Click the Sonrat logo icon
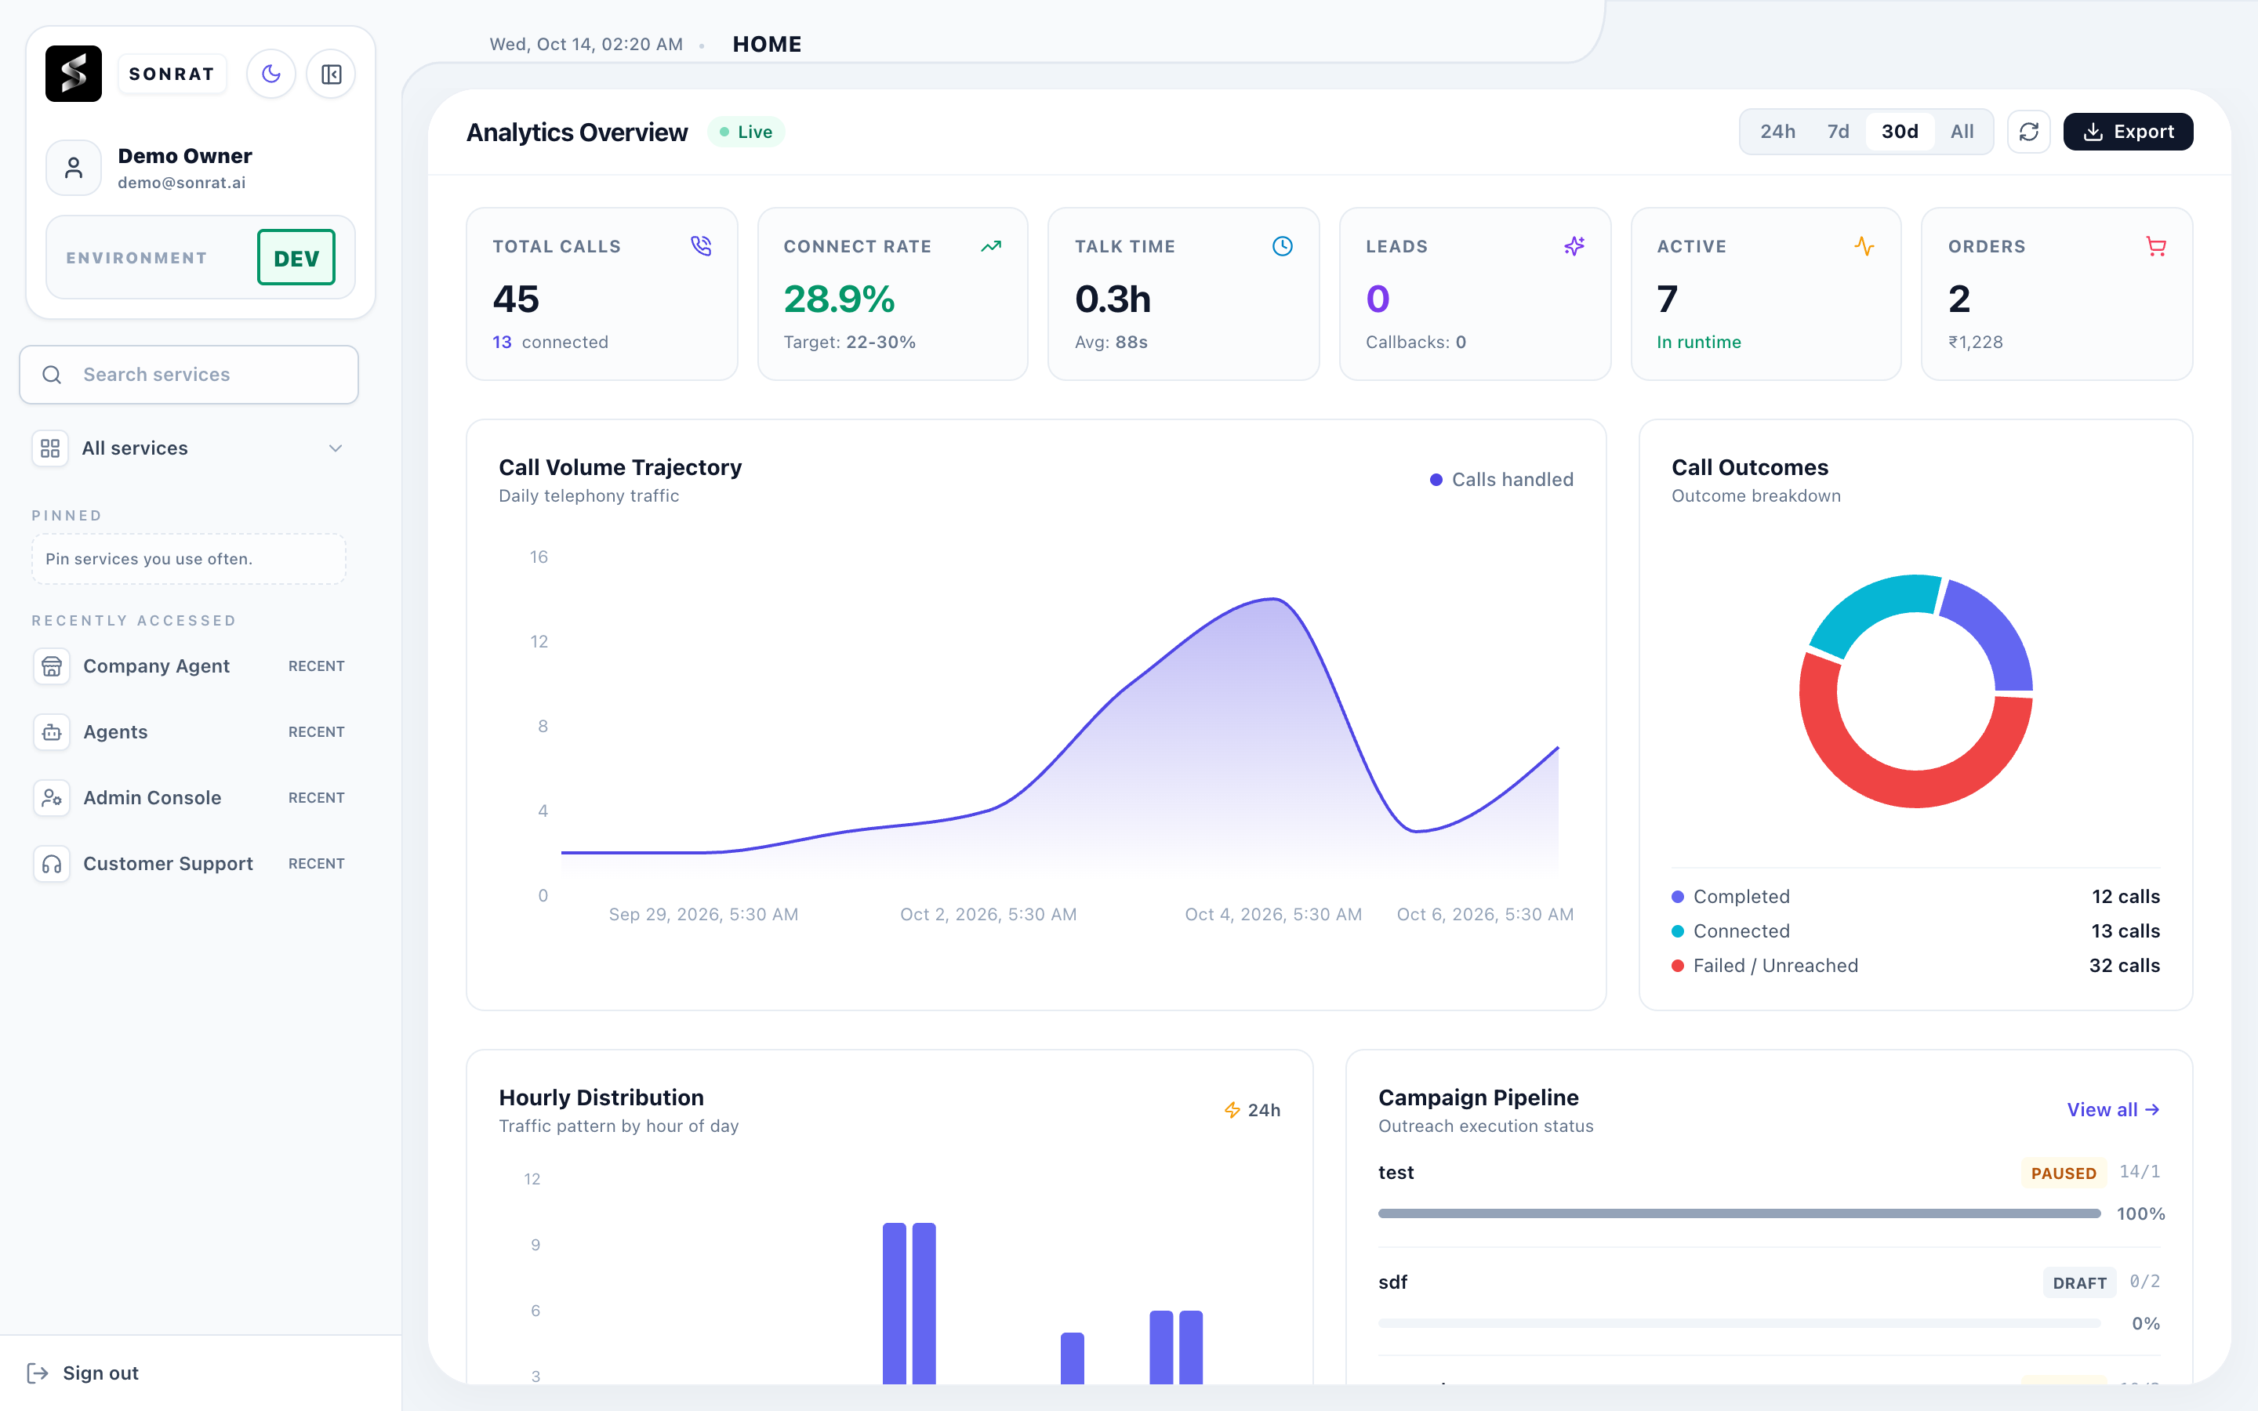The image size is (2258, 1411). (x=74, y=74)
